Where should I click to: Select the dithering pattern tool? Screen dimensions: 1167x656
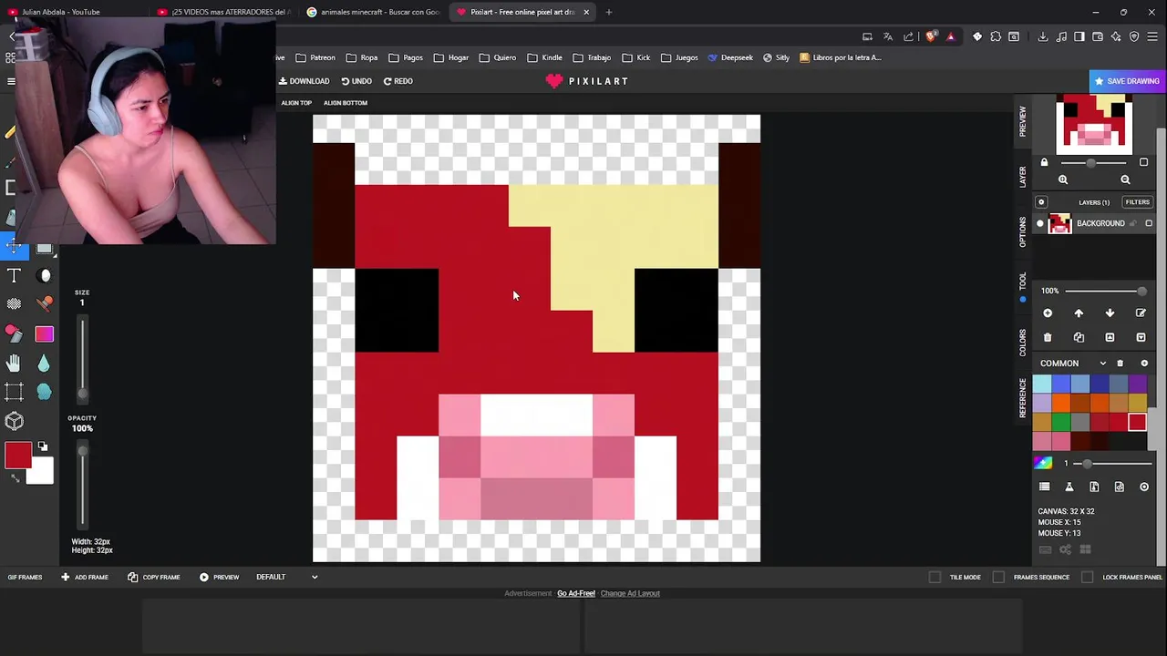14,303
